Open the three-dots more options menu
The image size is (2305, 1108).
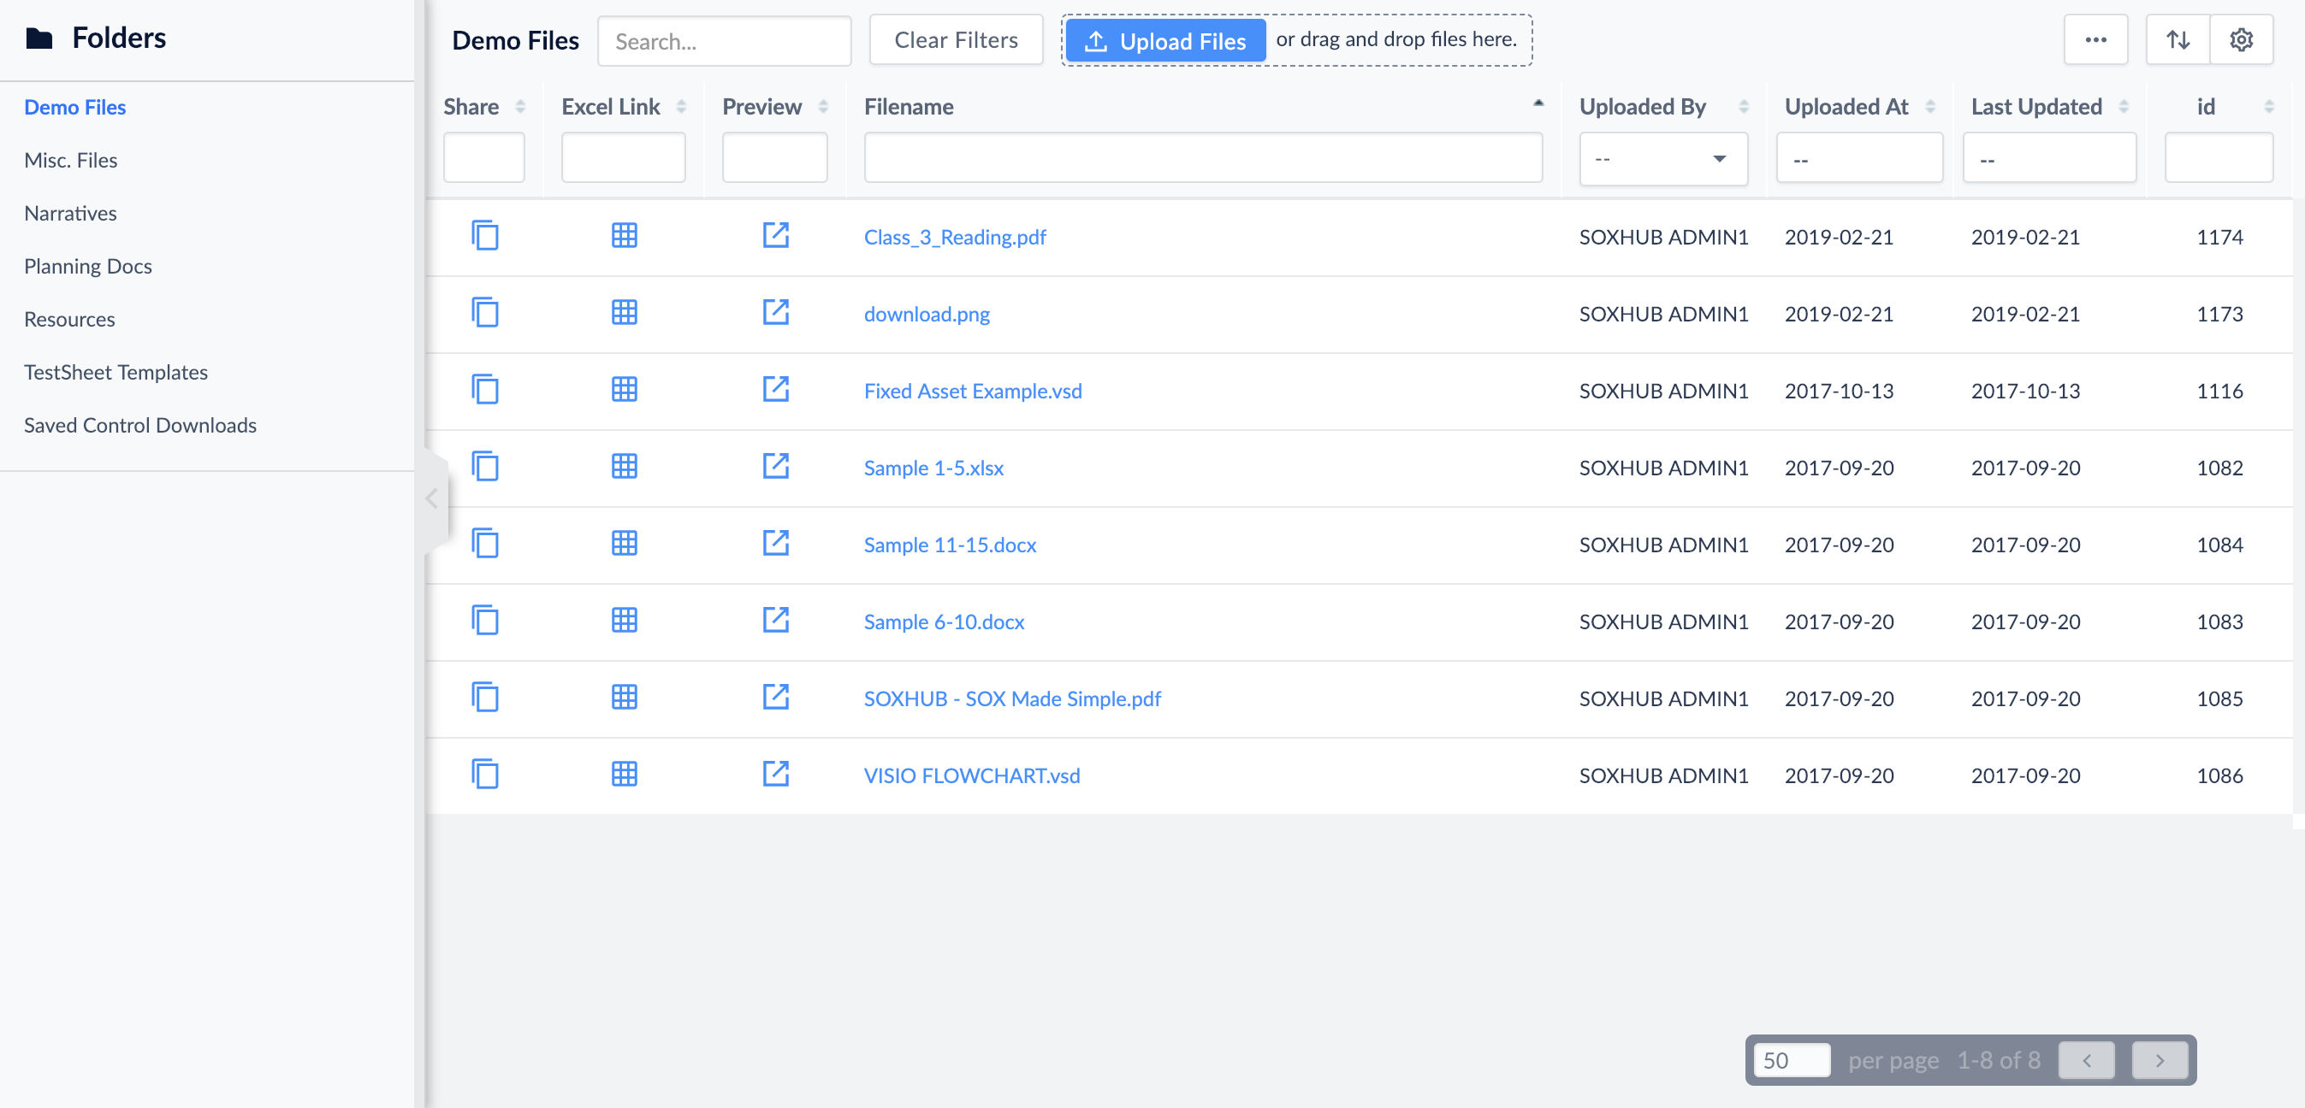[2095, 40]
